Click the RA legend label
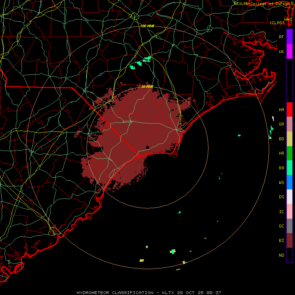The height and width of the screenshot is (295, 295). tap(281, 168)
